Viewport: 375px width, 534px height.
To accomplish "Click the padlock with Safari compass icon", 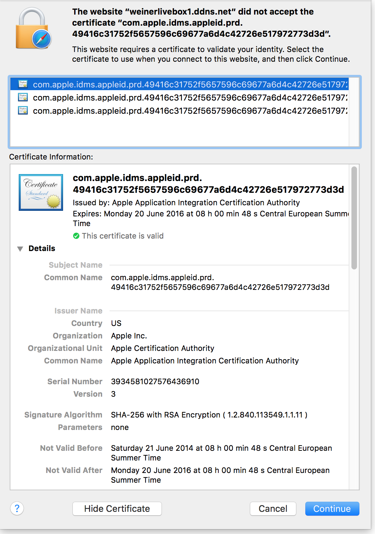I will coord(33,29).
